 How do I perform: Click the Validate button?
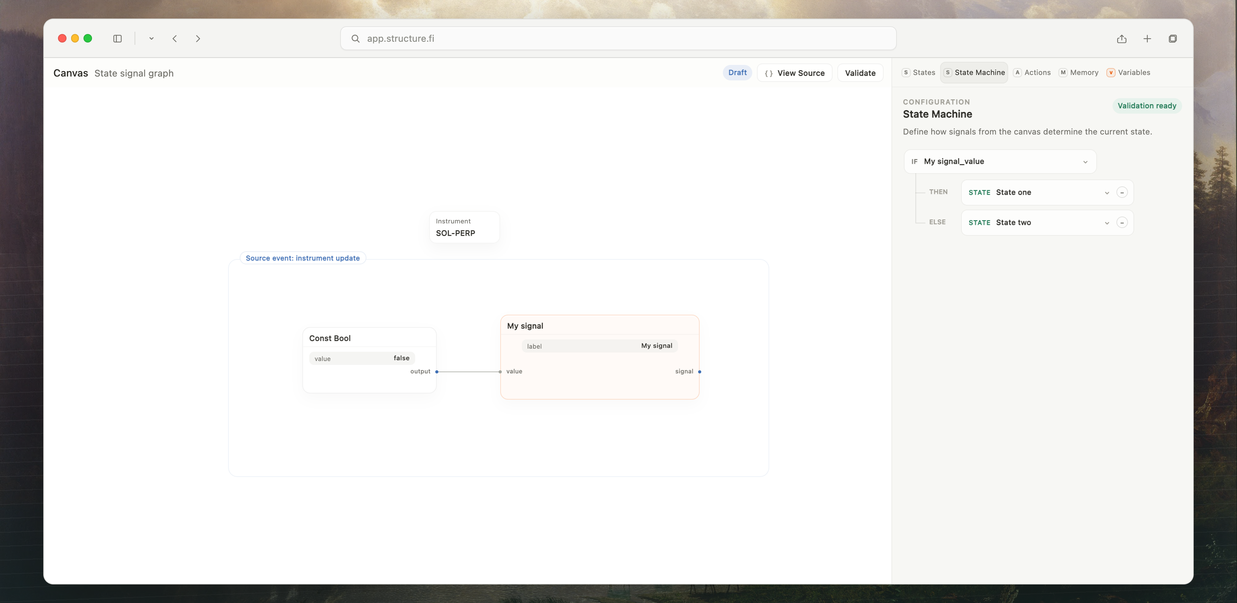860,73
